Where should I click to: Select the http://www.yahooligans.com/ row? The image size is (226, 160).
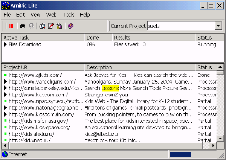(109, 82)
